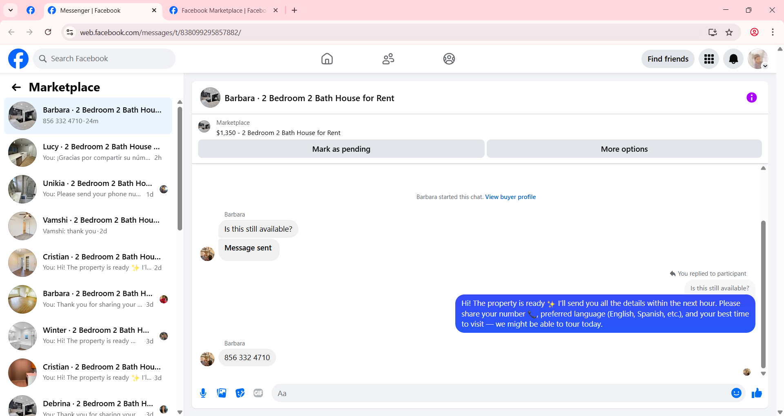784x416 pixels.
Task: Click the seen indicator avatar below messages
Action: [x=747, y=372]
